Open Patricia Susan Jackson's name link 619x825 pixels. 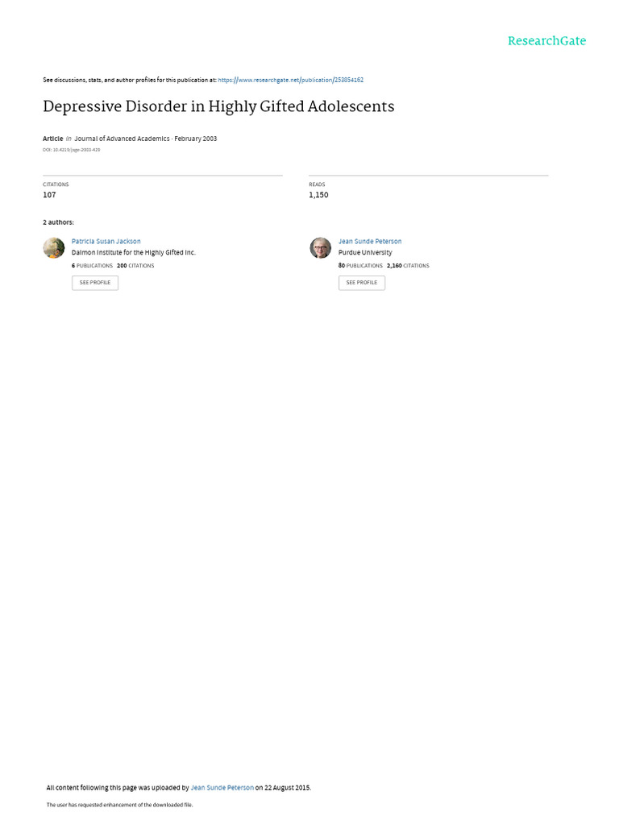(106, 241)
